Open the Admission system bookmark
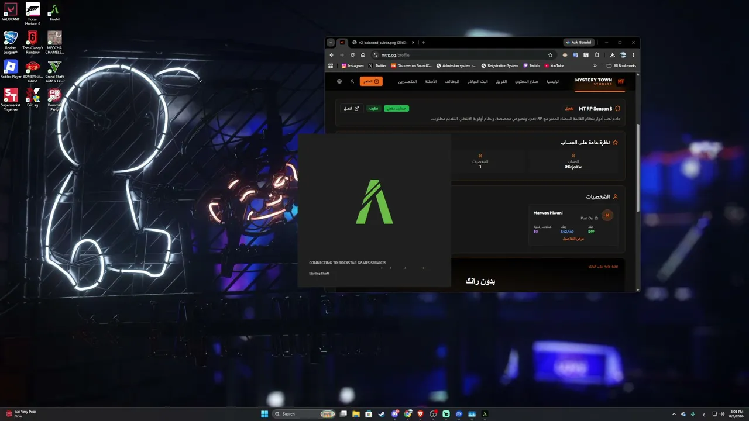 (x=456, y=66)
